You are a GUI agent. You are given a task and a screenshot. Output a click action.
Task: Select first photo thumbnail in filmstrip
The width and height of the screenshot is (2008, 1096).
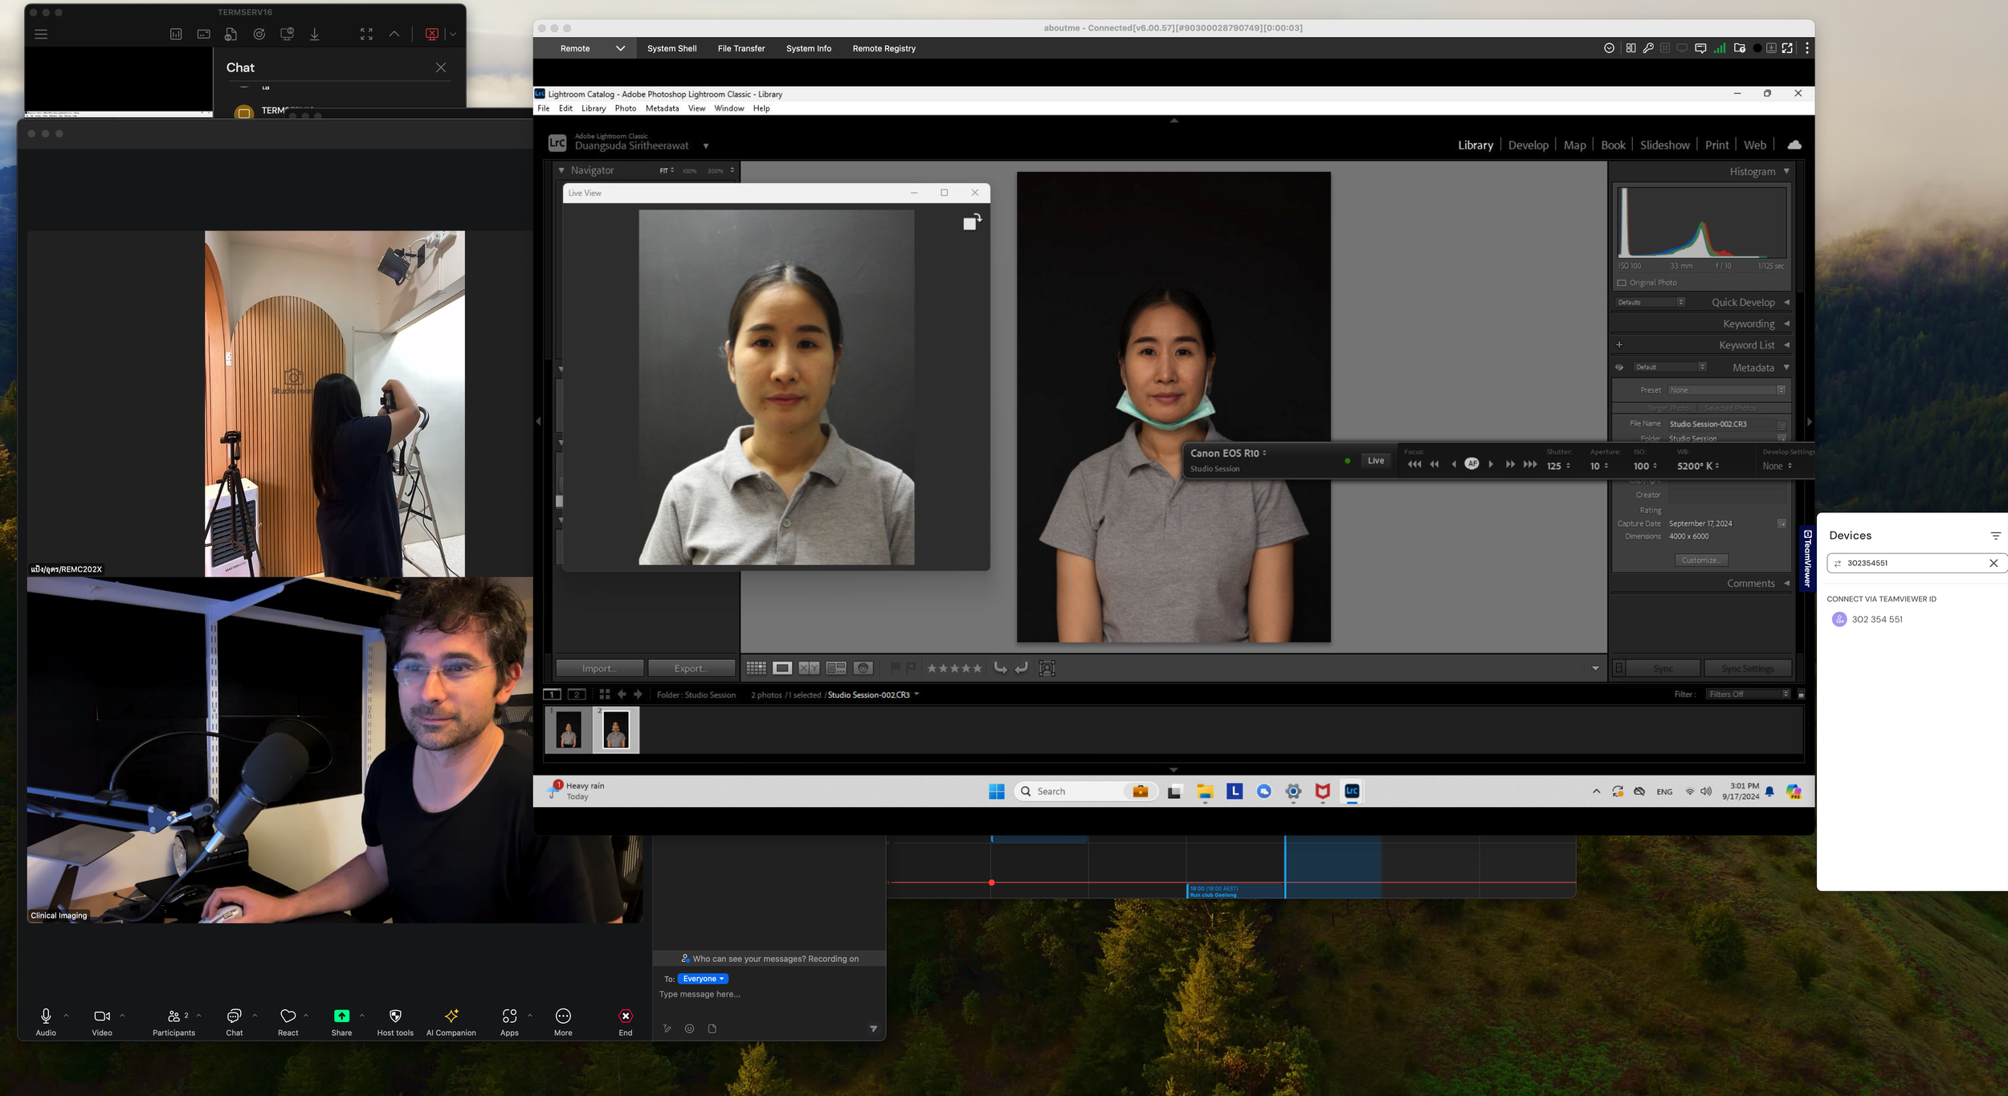(569, 731)
